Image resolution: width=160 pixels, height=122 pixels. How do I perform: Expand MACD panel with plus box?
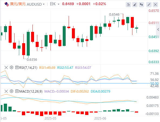click(x=17, y=91)
